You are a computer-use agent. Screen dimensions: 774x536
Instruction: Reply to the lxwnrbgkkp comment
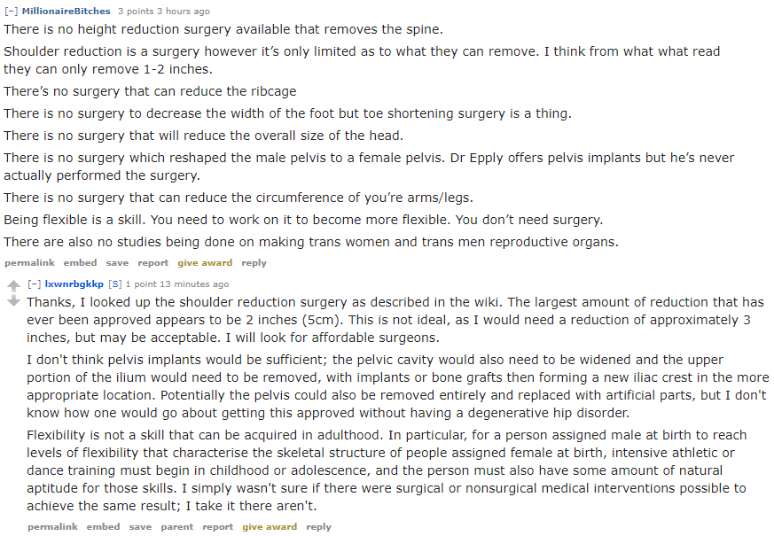(x=318, y=527)
